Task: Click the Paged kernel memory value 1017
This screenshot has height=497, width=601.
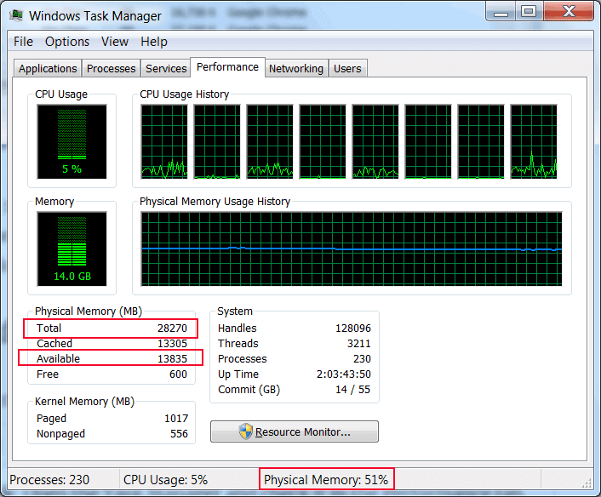Action: tap(176, 419)
